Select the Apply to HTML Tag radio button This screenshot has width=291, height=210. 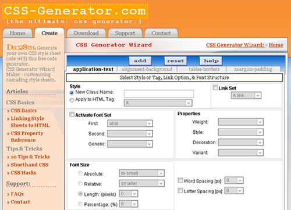(x=72, y=100)
